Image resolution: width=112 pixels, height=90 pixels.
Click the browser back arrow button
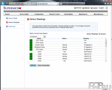click(3, 3)
